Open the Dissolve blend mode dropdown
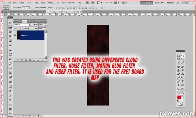 (22, 25)
